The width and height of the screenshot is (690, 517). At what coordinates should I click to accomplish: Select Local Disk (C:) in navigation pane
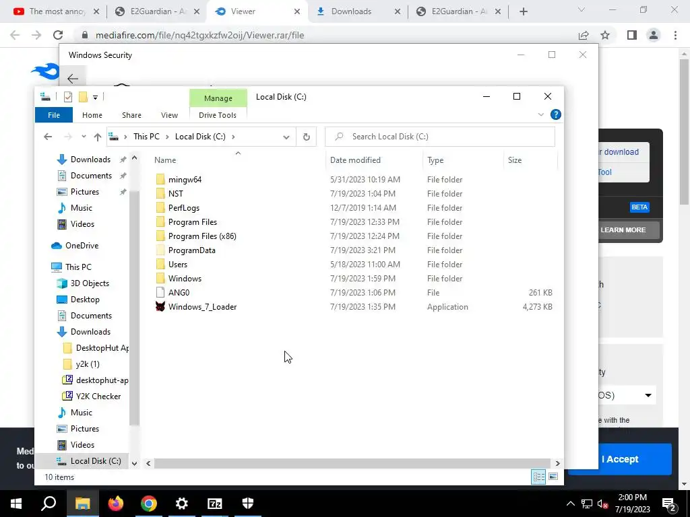coord(96,461)
